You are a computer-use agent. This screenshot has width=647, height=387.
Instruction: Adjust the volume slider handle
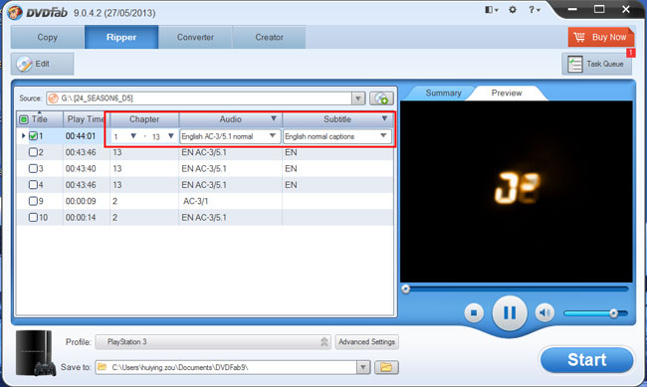coord(613,313)
